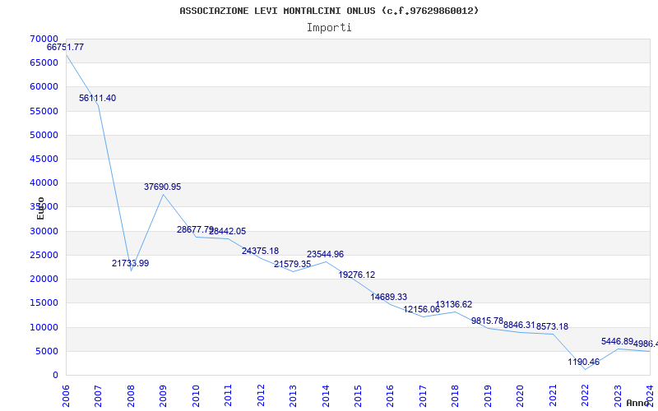Select year 2010 on x-axis
Viewport: 658px width, 411px height.
coord(196,395)
